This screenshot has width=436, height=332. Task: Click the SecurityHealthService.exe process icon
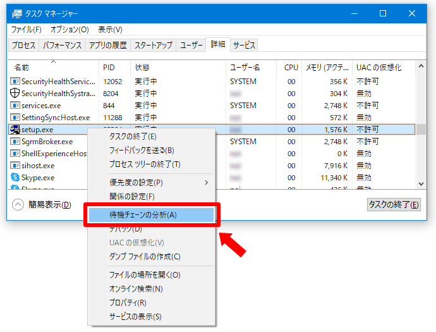[x=15, y=81]
